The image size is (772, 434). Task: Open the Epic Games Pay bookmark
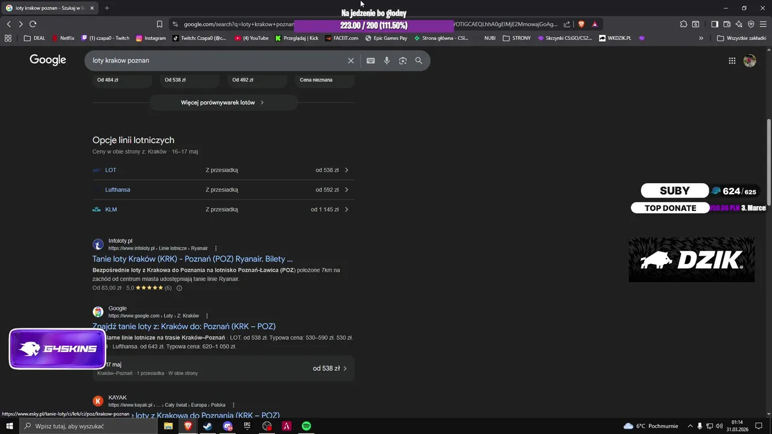[x=386, y=38]
